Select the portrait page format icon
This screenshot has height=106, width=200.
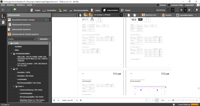tap(80, 15)
